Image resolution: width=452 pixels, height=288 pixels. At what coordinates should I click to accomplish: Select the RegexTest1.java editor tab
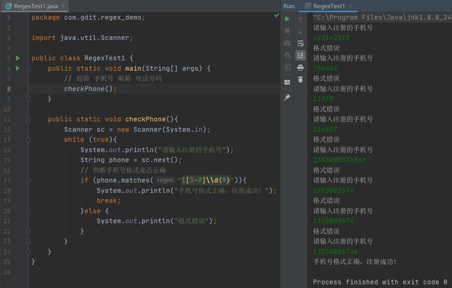[35, 6]
